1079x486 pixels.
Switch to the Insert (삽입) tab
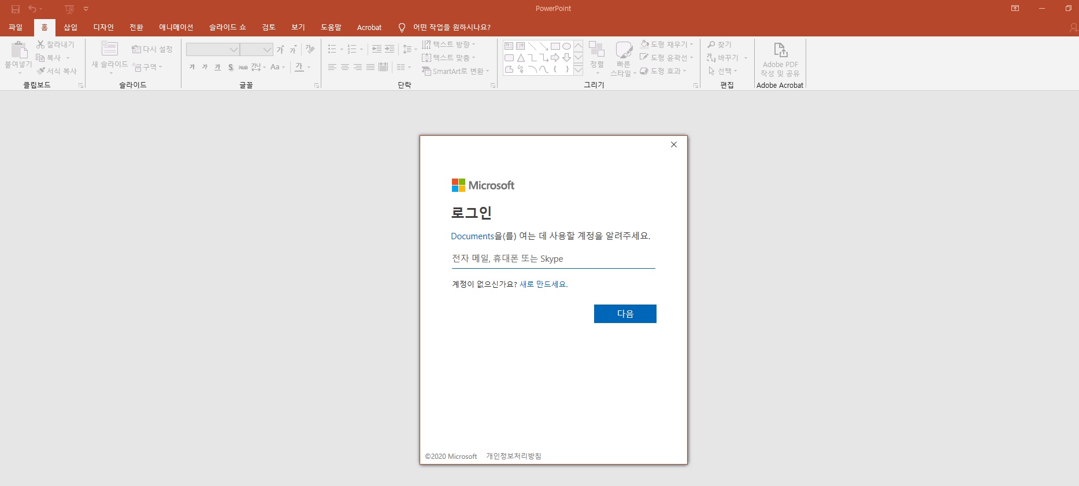(71, 27)
